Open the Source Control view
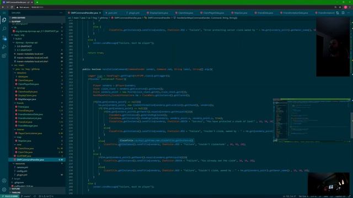The width and height of the screenshot is (353, 198). tap(4, 38)
